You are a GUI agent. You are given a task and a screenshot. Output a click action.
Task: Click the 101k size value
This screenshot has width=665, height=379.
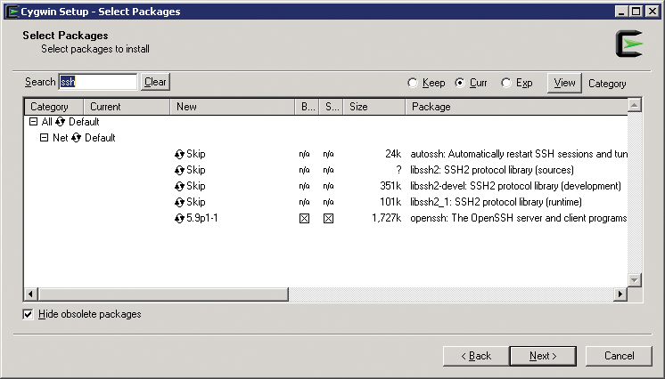tap(390, 203)
